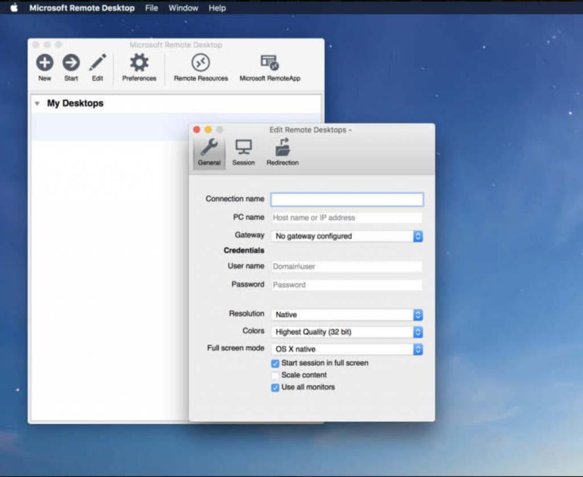
Task: Collapse the My Desktops group triangle
Action: 37,104
